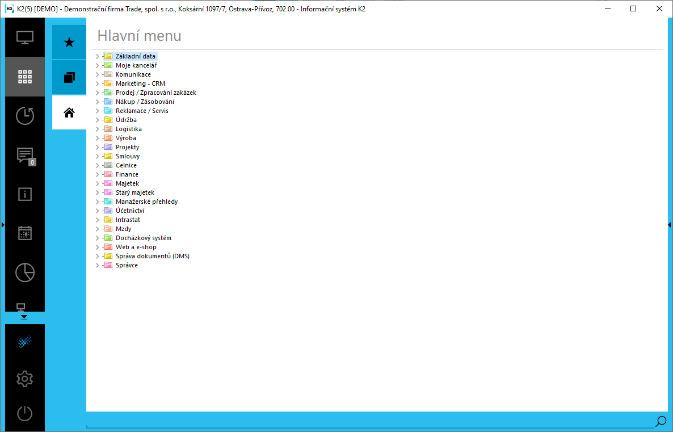Select the Komunikace label
Screen dimensions: 673x432
point(133,74)
